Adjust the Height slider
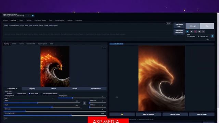The image size is (219, 123). tap(42, 107)
